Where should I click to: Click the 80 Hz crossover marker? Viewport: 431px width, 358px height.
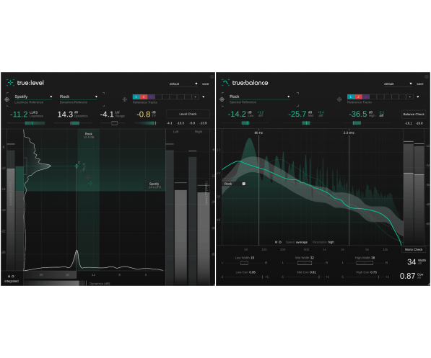pos(258,133)
